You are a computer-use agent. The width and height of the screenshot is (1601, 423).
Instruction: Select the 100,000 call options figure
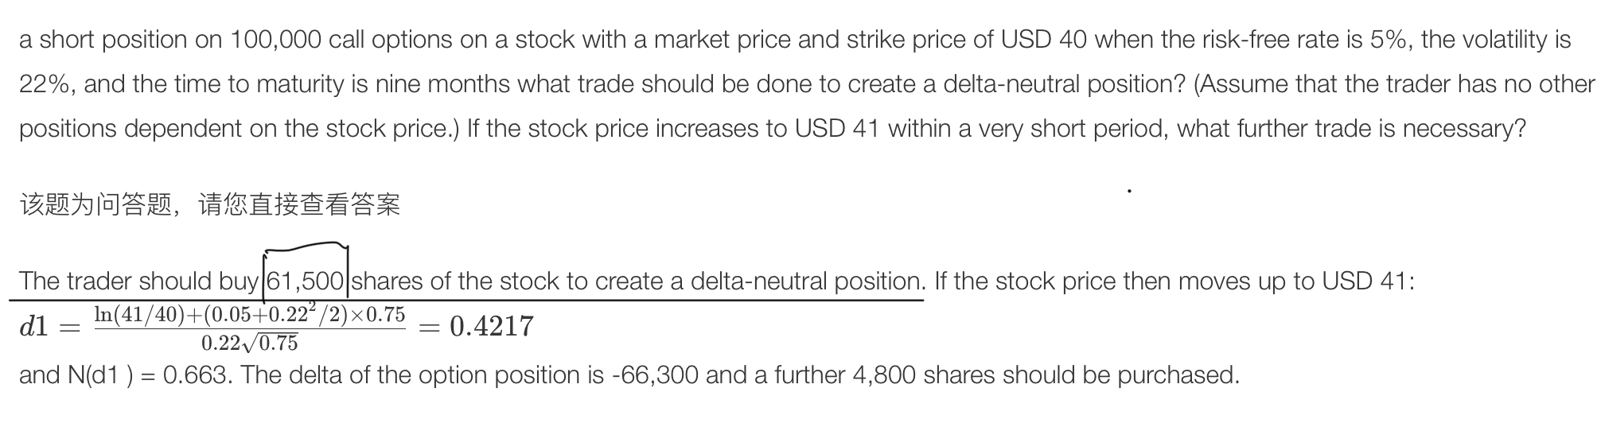pos(275,40)
